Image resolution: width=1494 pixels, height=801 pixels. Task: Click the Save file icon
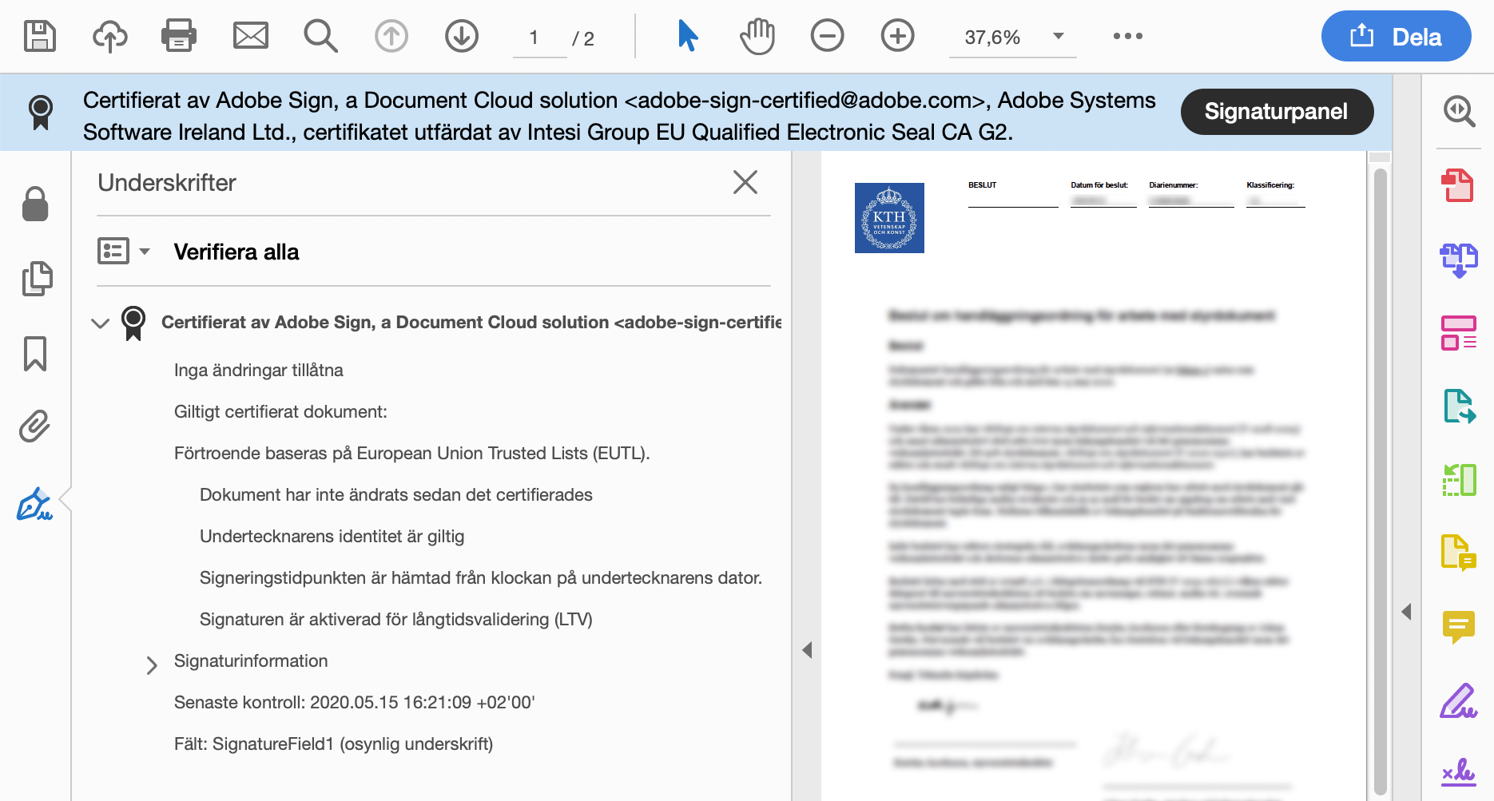(39, 37)
